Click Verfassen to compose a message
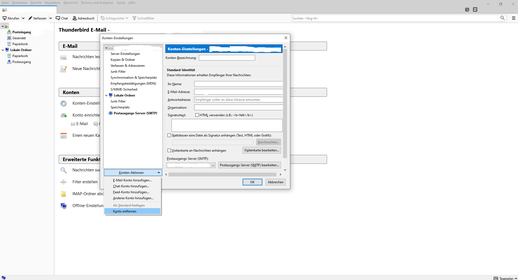The width and height of the screenshot is (518, 280). 38,18
